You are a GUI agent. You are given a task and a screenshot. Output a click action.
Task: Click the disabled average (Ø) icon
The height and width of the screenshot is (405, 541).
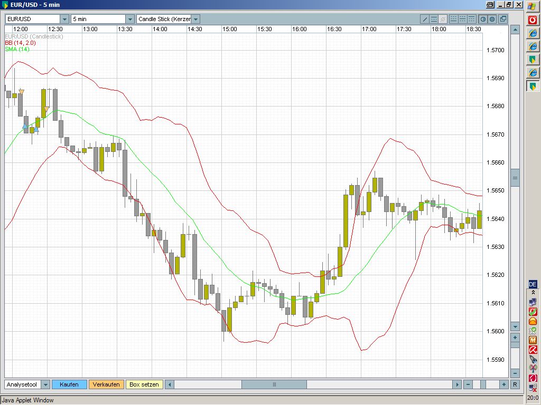pos(443,19)
